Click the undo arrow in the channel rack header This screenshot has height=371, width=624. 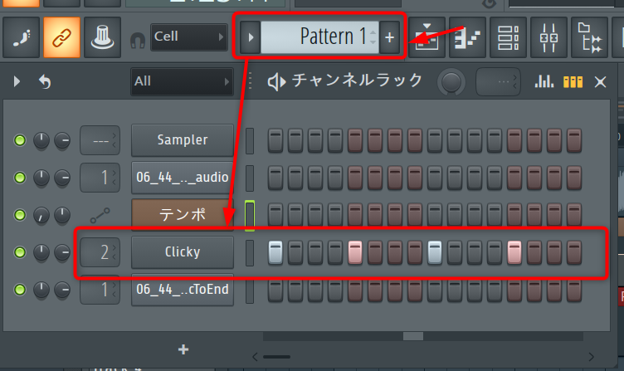45,81
